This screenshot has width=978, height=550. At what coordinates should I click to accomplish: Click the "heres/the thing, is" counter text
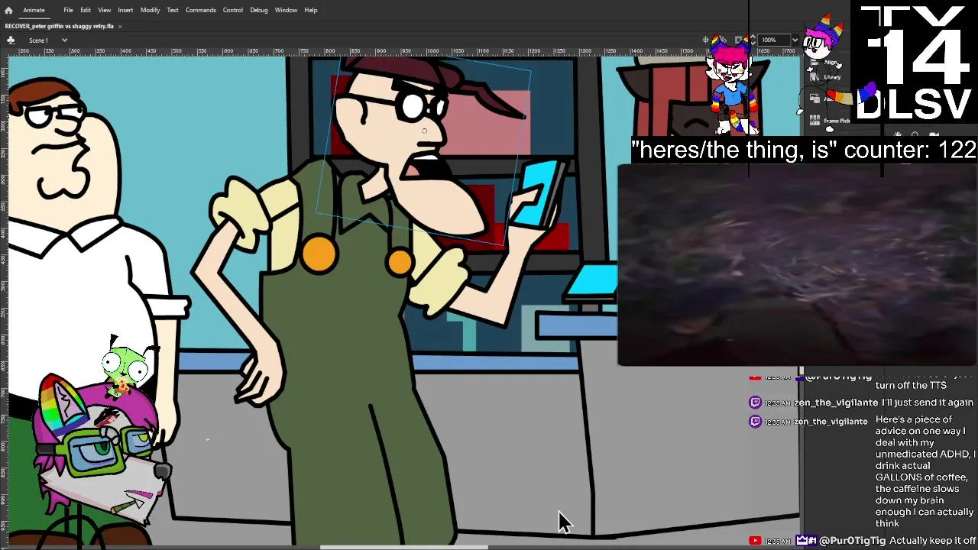point(804,150)
